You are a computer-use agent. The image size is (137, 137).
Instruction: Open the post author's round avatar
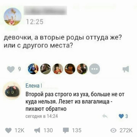click(x=13, y=16)
